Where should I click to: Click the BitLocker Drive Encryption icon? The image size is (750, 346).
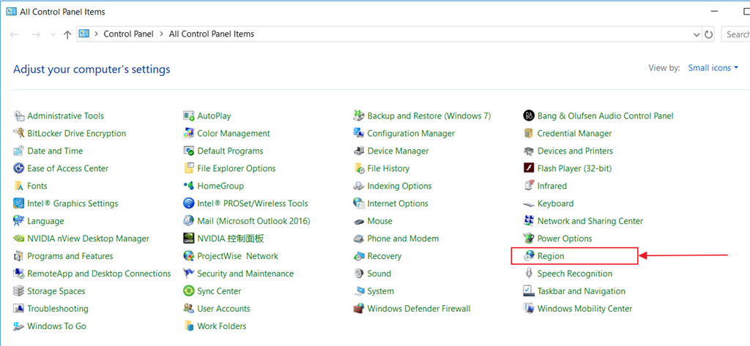pyautogui.click(x=18, y=133)
